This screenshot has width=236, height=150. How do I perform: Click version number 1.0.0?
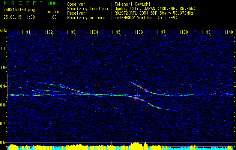tap(51, 3)
